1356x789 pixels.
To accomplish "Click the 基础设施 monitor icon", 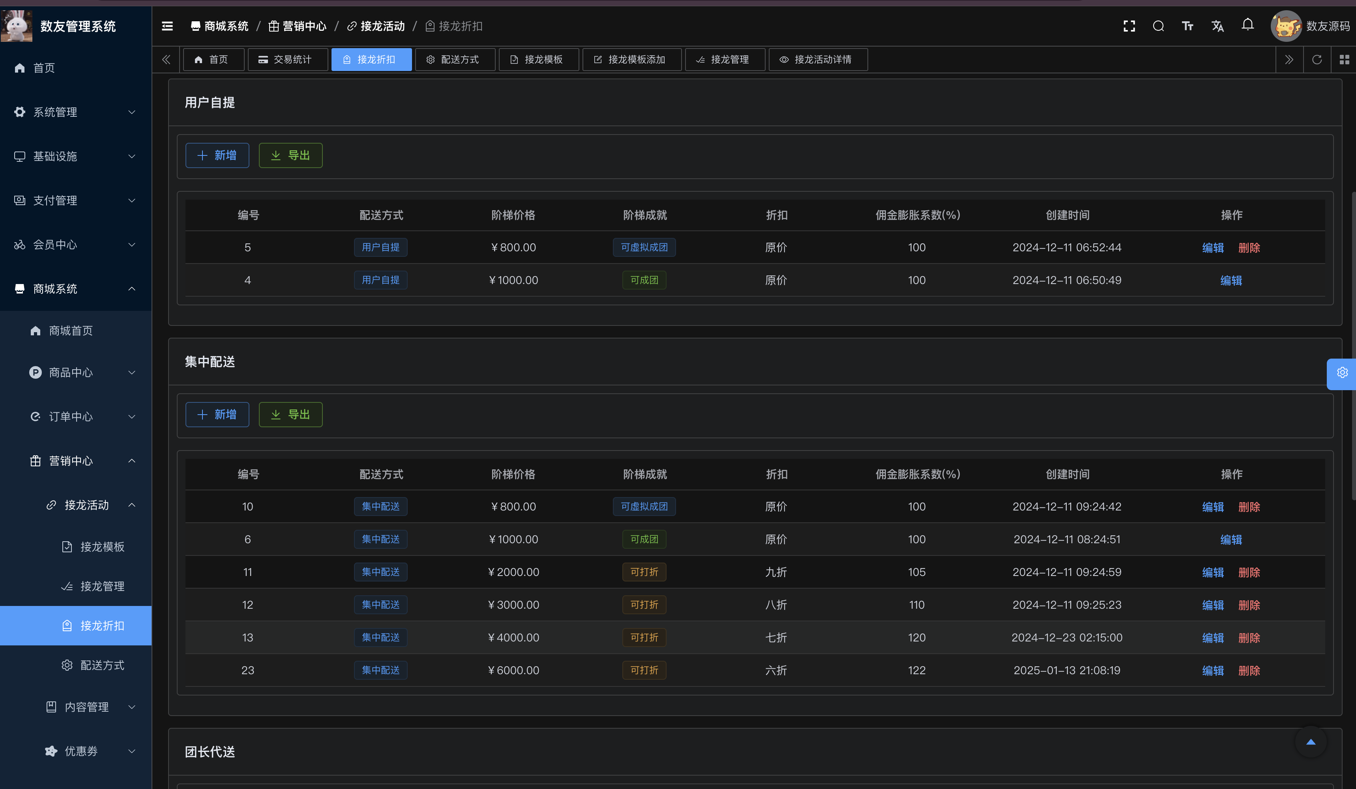I will pyautogui.click(x=20, y=156).
